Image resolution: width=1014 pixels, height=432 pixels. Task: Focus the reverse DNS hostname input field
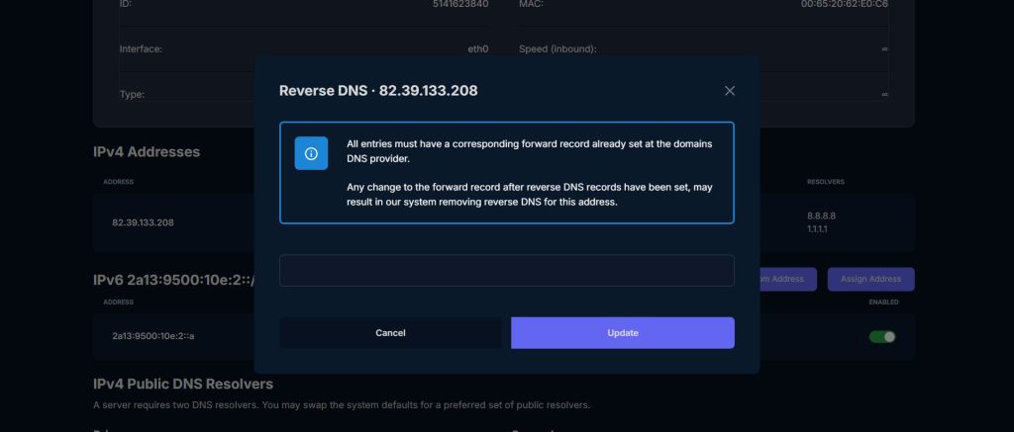pyautogui.click(x=506, y=271)
